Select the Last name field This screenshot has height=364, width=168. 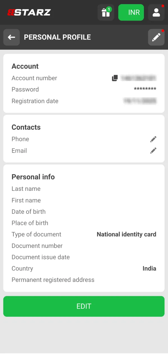click(26, 189)
